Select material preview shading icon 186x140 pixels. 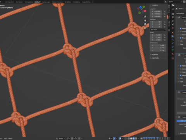pos(134,138)
